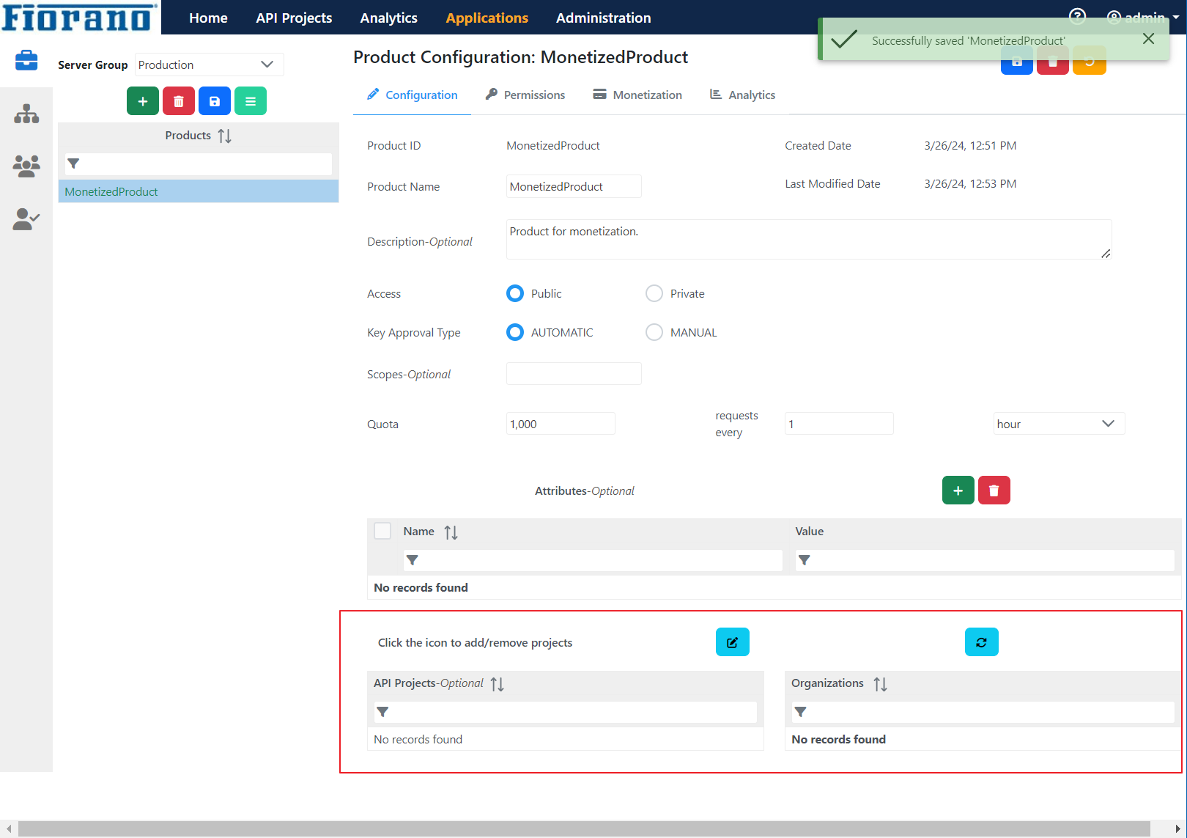Image resolution: width=1187 pixels, height=838 pixels.
Task: Click the horizontal scrollbar left arrow
Action: [8, 829]
